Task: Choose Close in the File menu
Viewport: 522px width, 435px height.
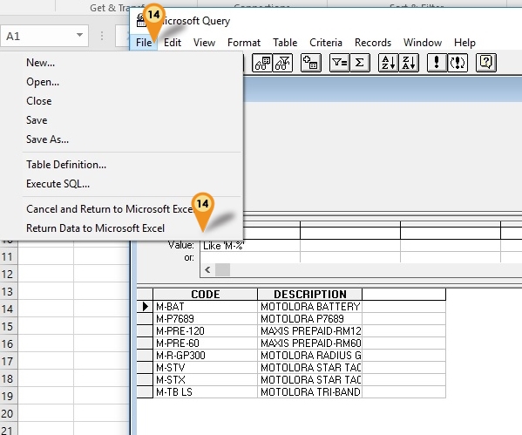Action: [121, 101]
